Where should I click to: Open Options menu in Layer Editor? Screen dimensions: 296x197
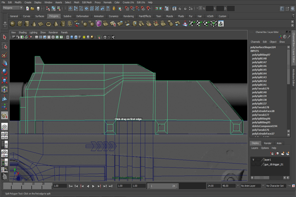(265, 148)
